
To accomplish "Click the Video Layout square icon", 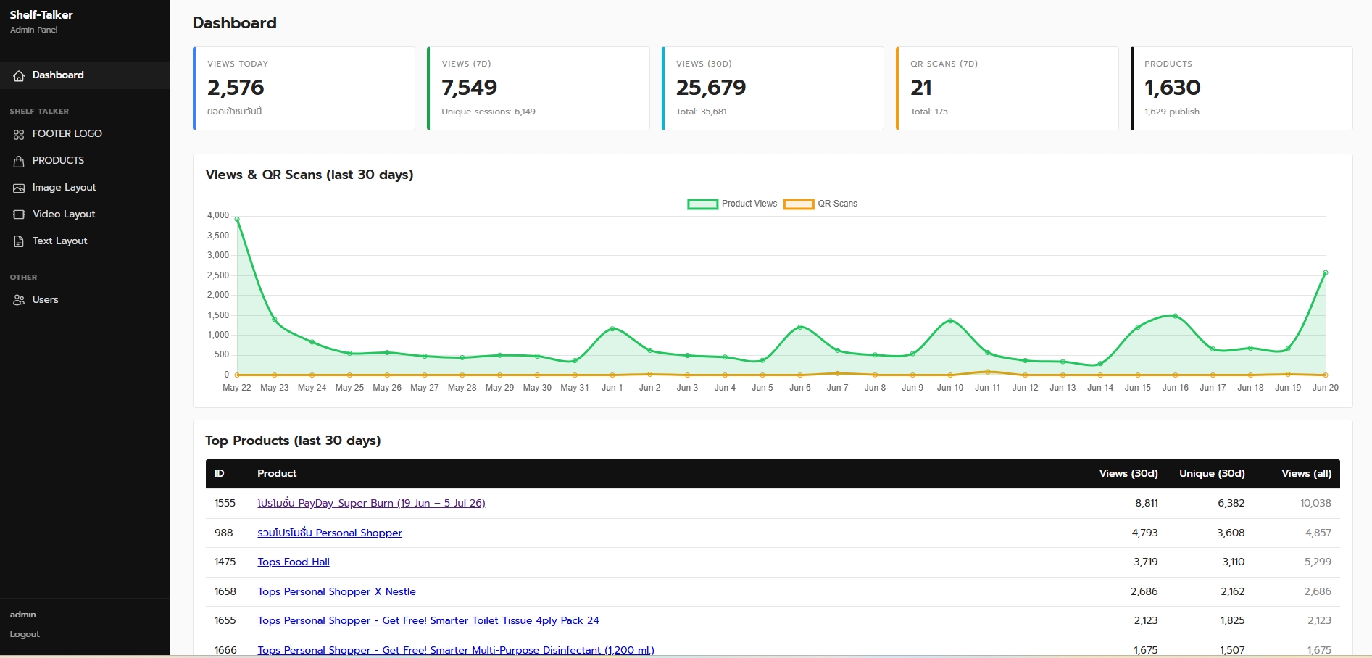I will tap(19, 215).
